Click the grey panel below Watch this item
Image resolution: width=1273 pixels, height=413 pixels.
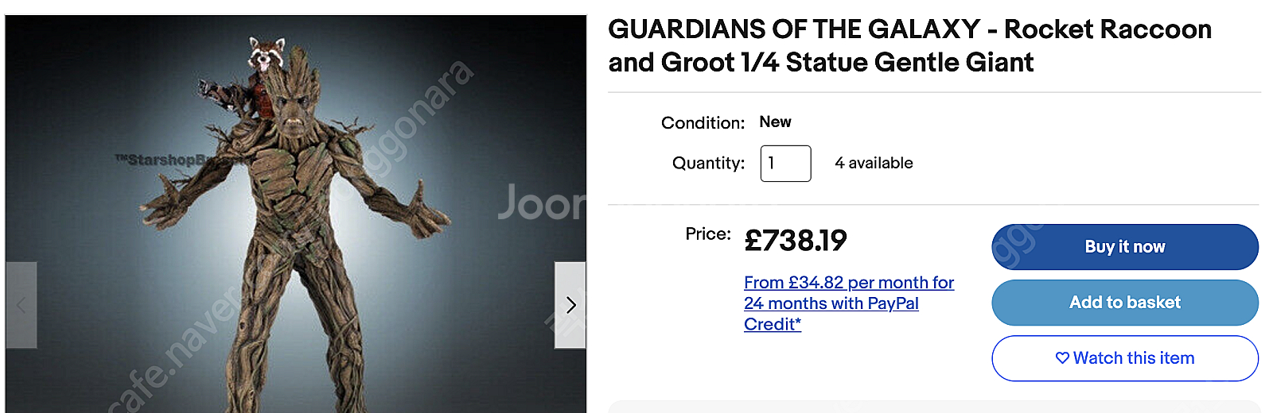(x=934, y=407)
